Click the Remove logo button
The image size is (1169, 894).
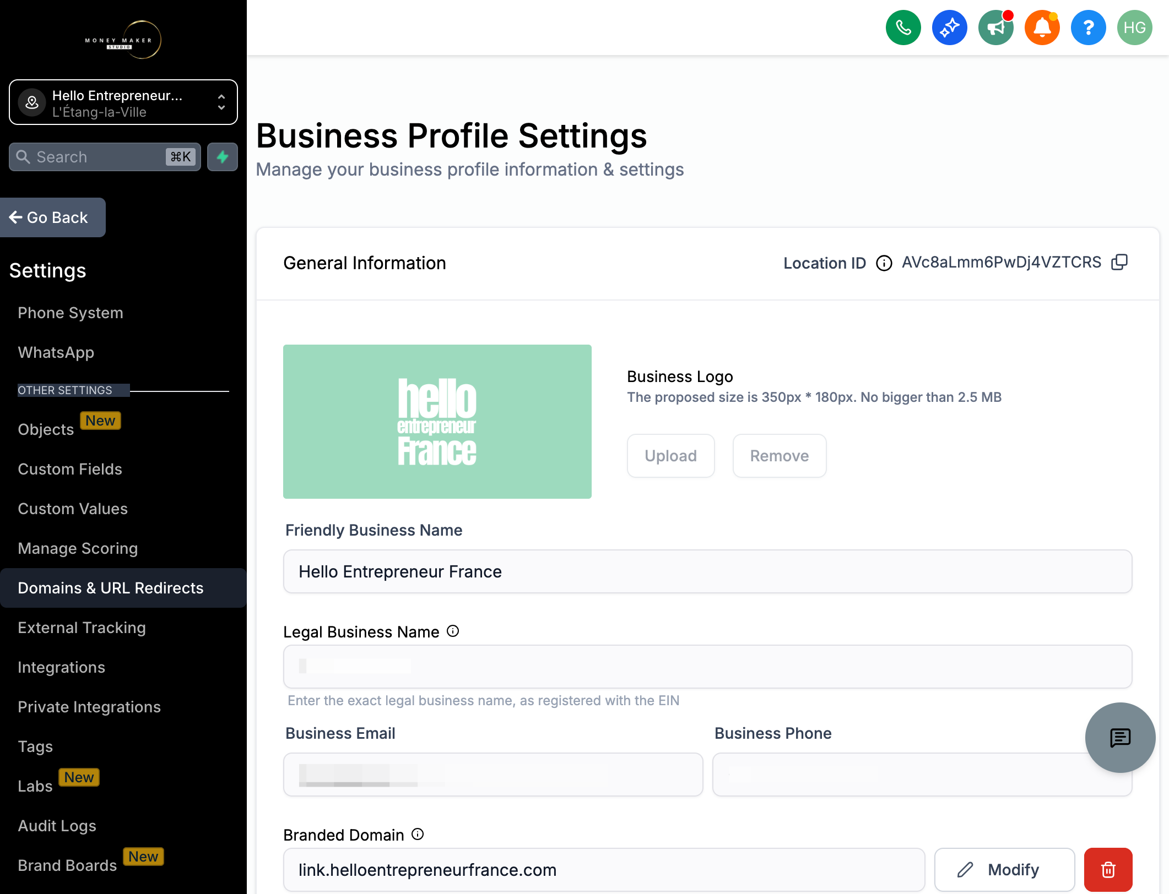coord(779,456)
